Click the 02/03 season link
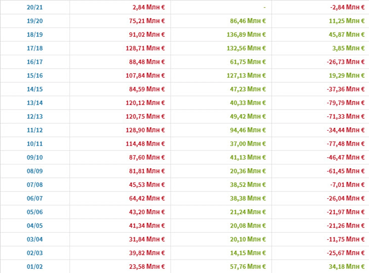 coord(35,253)
